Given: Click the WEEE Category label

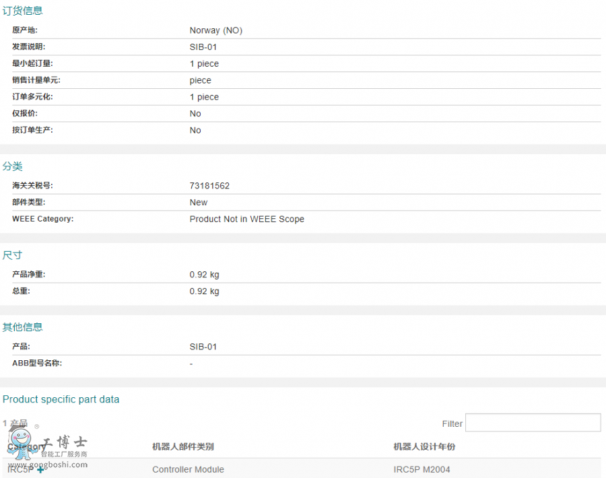Looking at the screenshot, I should [43, 219].
